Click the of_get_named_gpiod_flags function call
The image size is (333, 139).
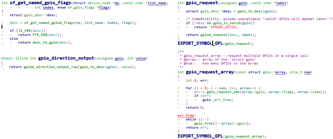[49, 23]
